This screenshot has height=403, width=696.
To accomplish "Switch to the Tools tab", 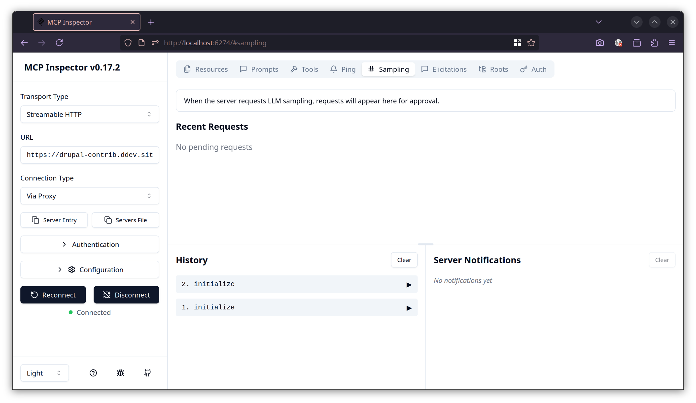I will click(304, 69).
